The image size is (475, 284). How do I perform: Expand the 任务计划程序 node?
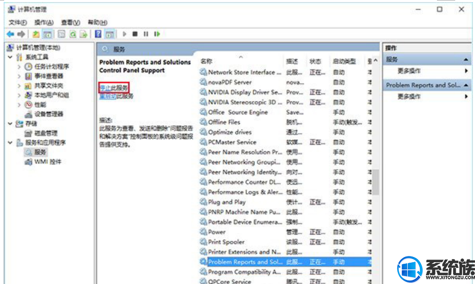[x=19, y=67]
